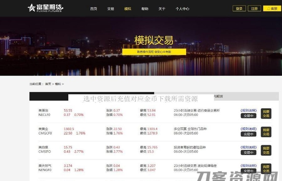This screenshot has height=181, width=282.
Task: Navigate to 关于 in the top menu
Action: click(162, 9)
